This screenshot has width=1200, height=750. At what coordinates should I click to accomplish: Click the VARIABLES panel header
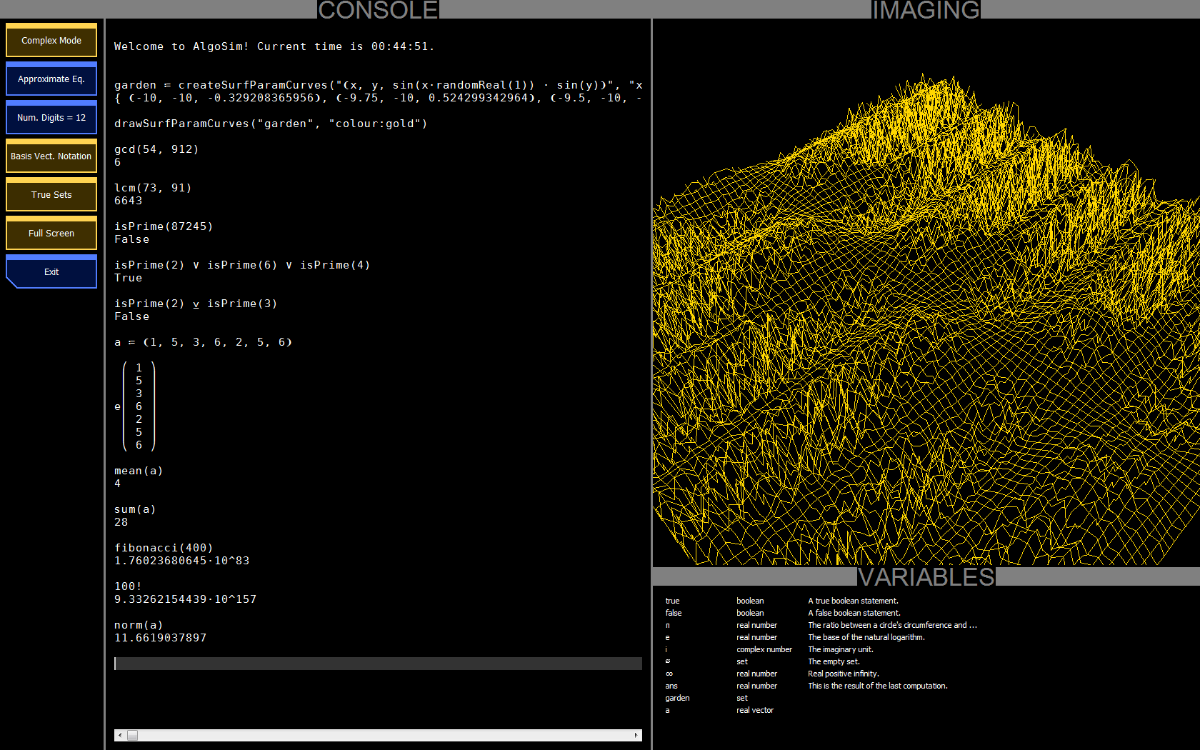pyautogui.click(x=926, y=576)
